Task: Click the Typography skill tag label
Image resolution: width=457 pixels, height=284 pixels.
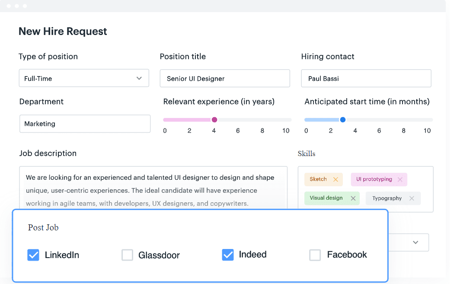Action: tap(387, 198)
